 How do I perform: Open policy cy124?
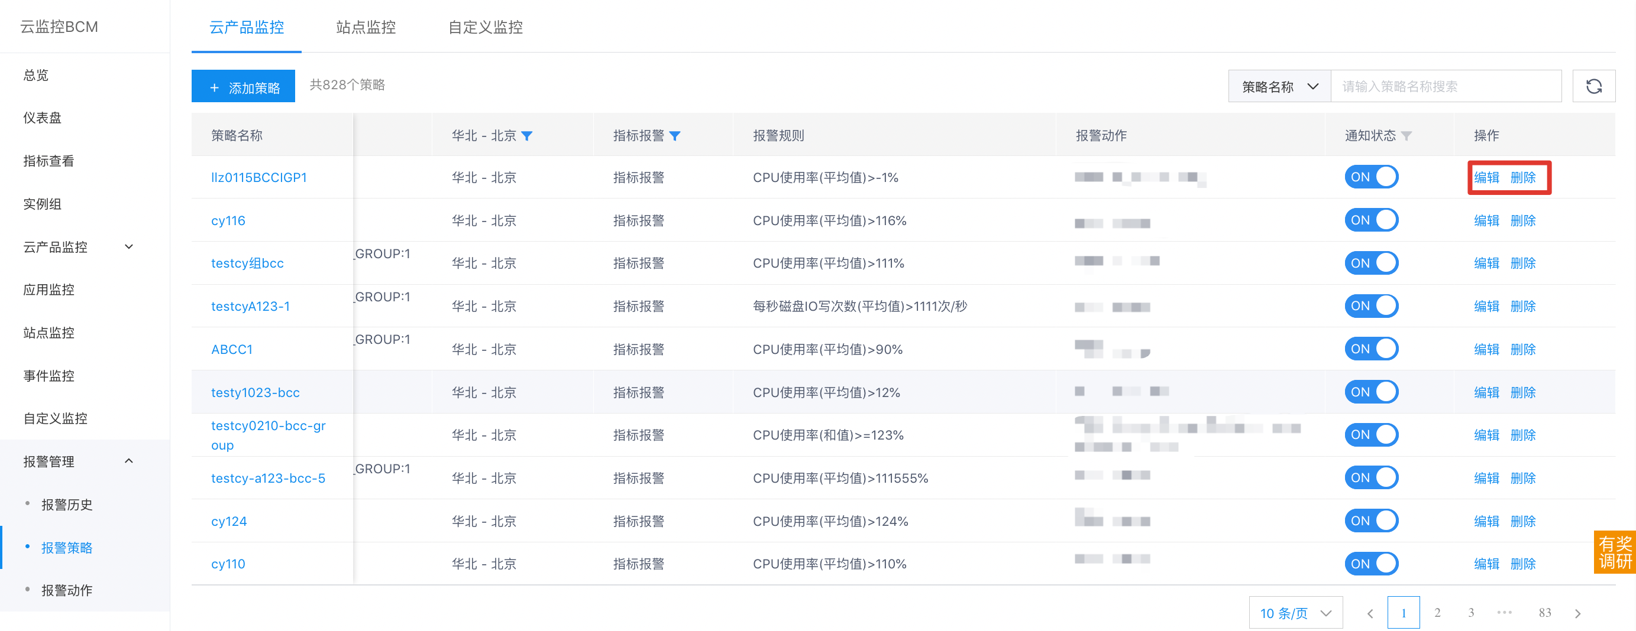coord(229,521)
